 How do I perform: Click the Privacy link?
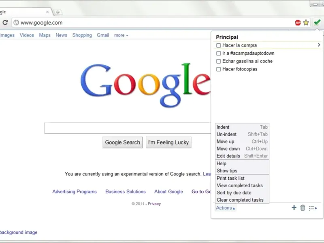154,204
